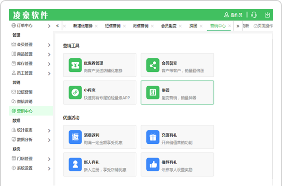Viewport: 282px width, 186px height.
Task: Switch to the 微信营销 tab
Action: click(x=141, y=26)
